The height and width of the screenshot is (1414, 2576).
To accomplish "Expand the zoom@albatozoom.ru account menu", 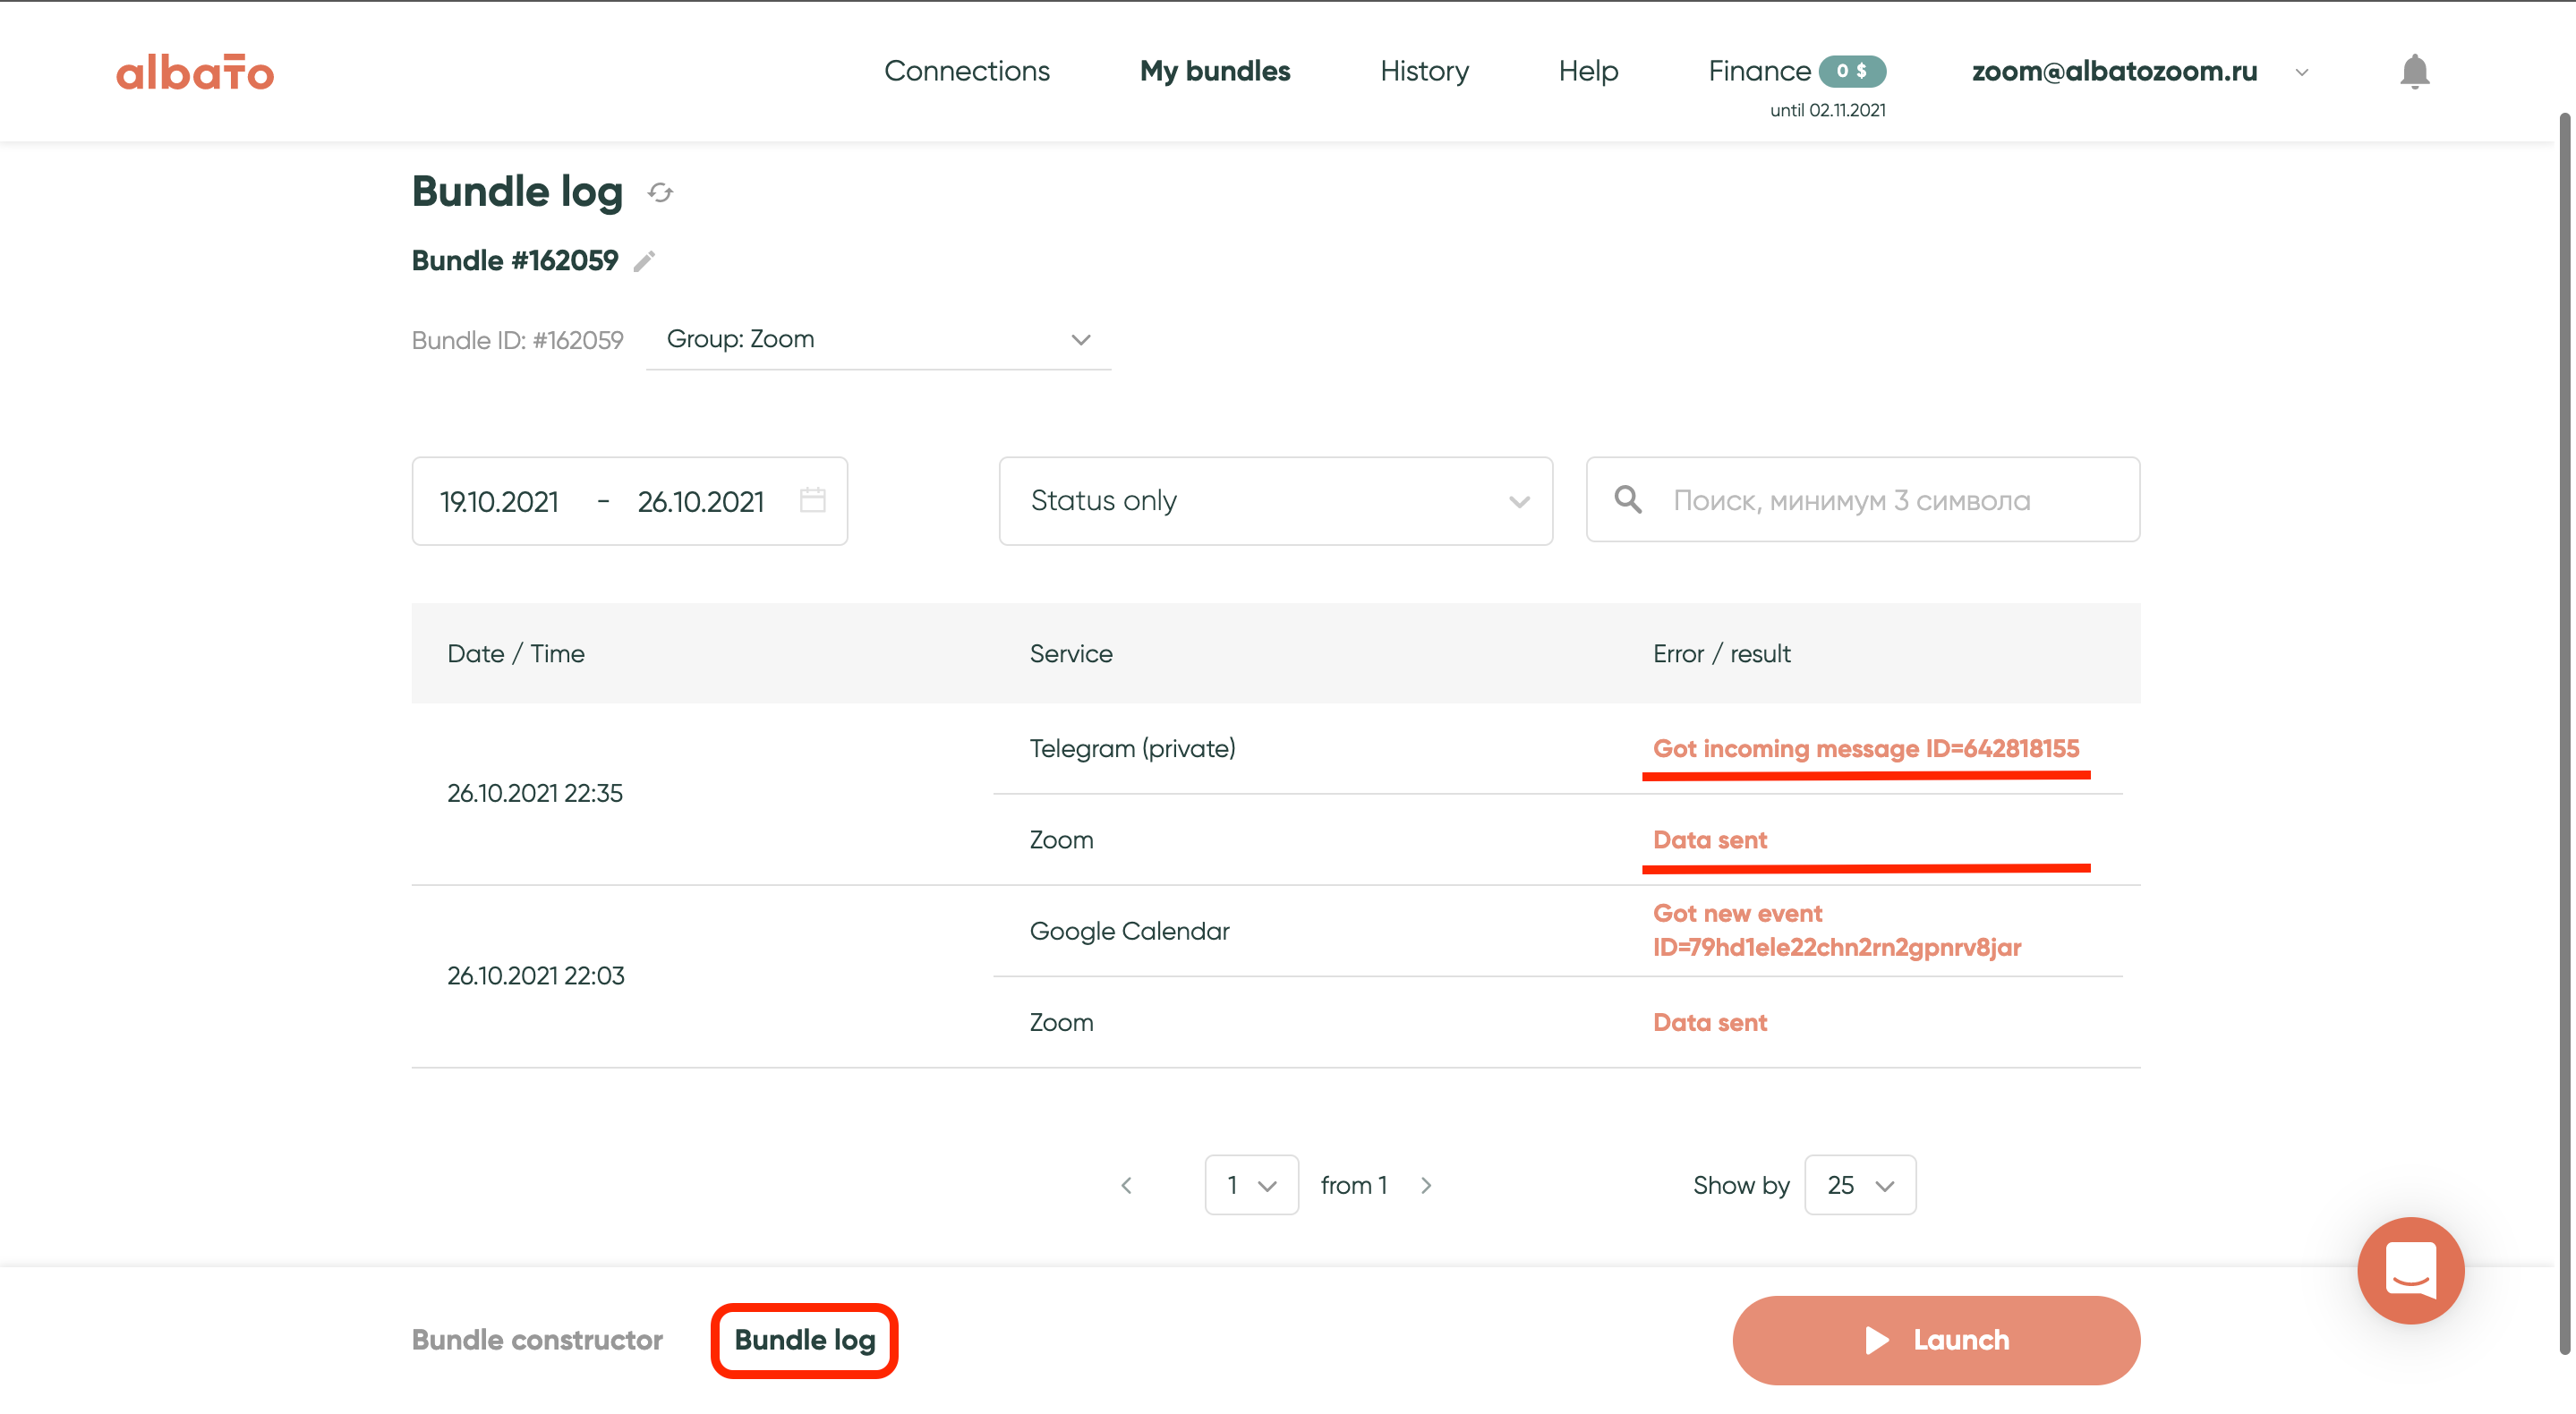I will tap(2114, 71).
